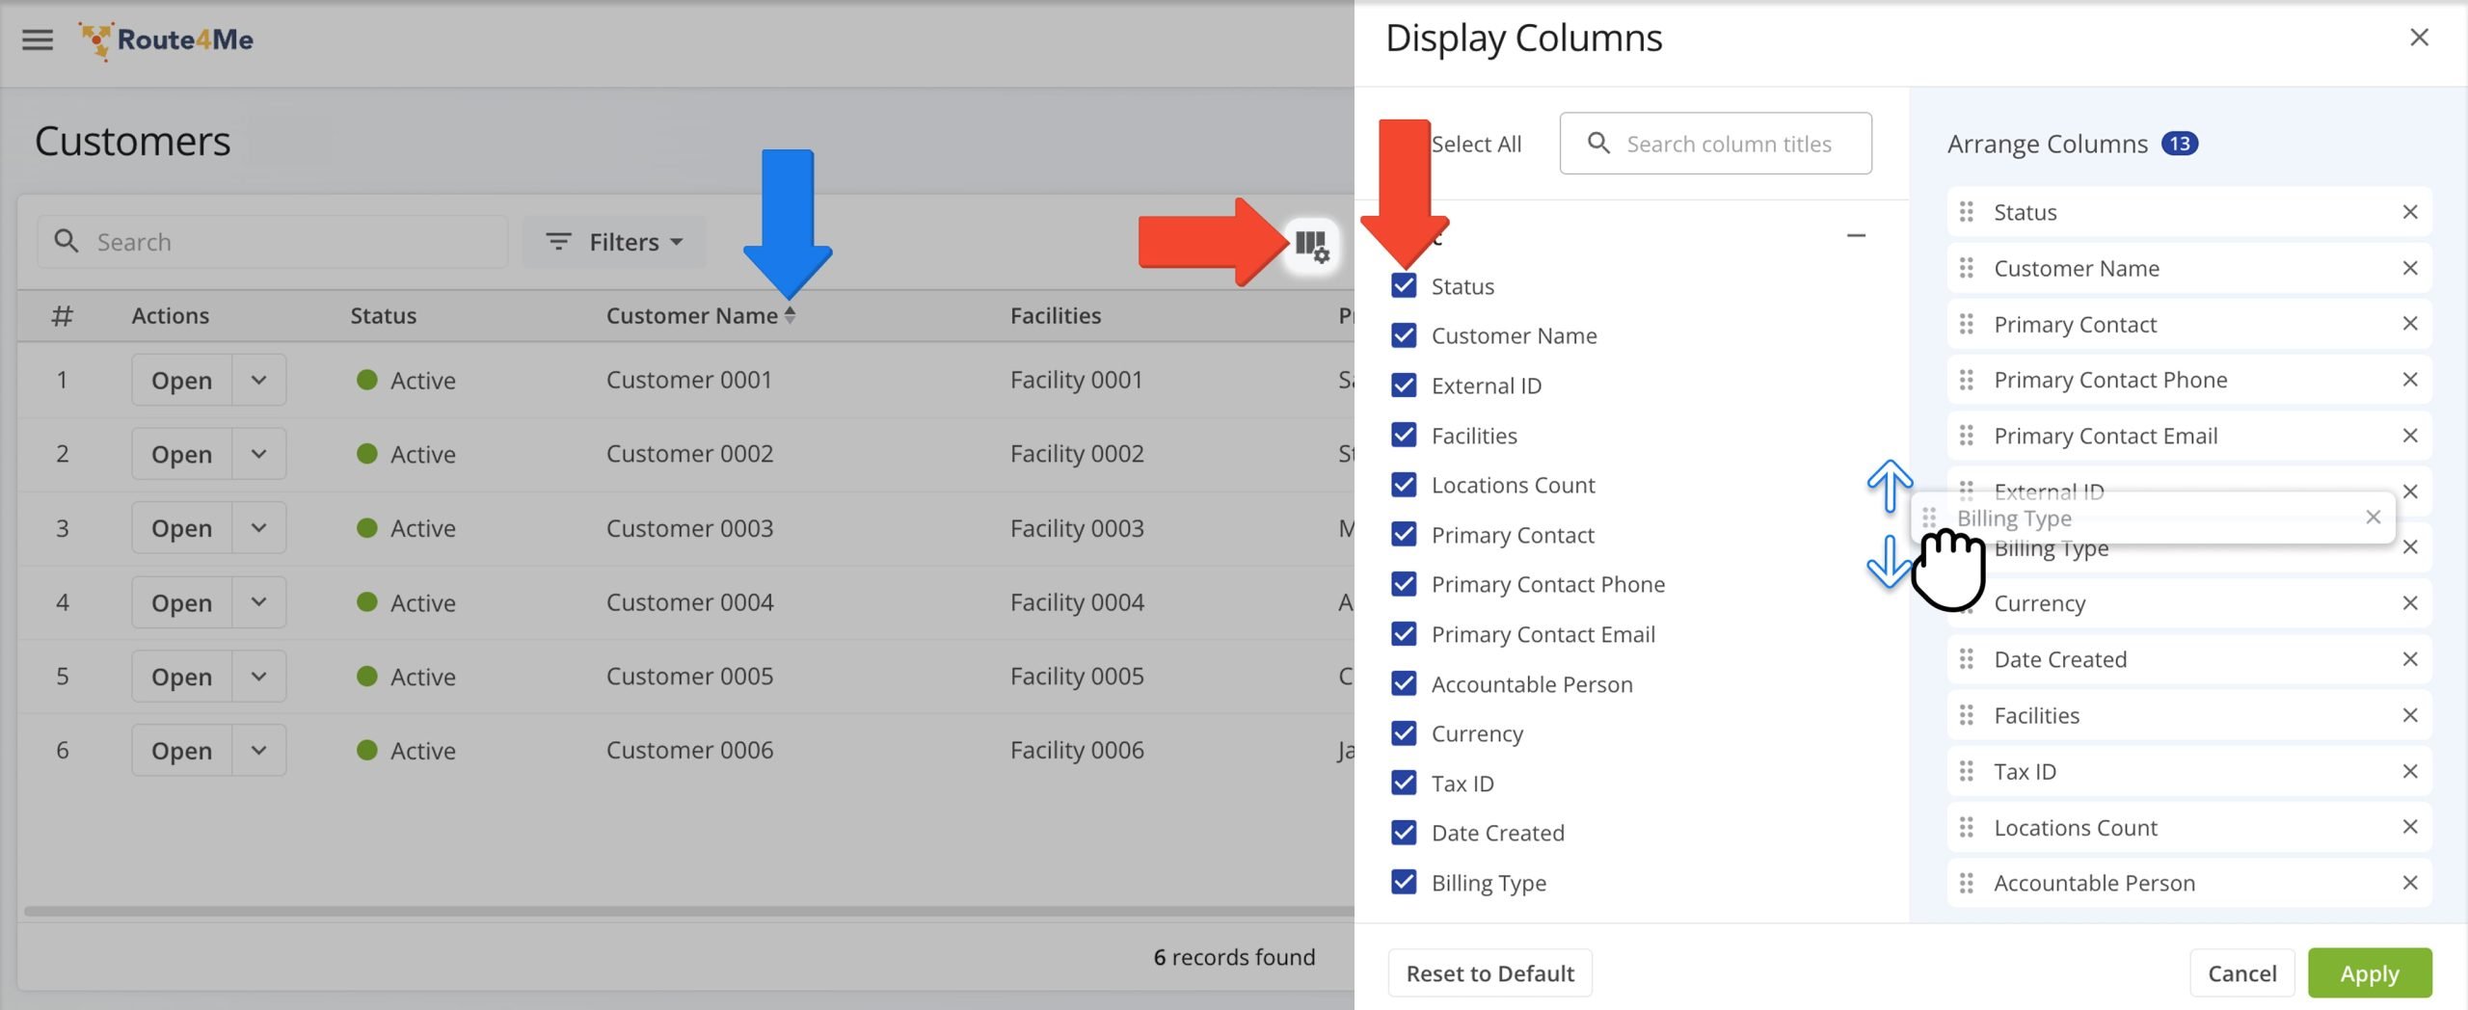Remove Date Created from Arrange Columns
The image size is (2468, 1010).
pyautogui.click(x=2409, y=659)
